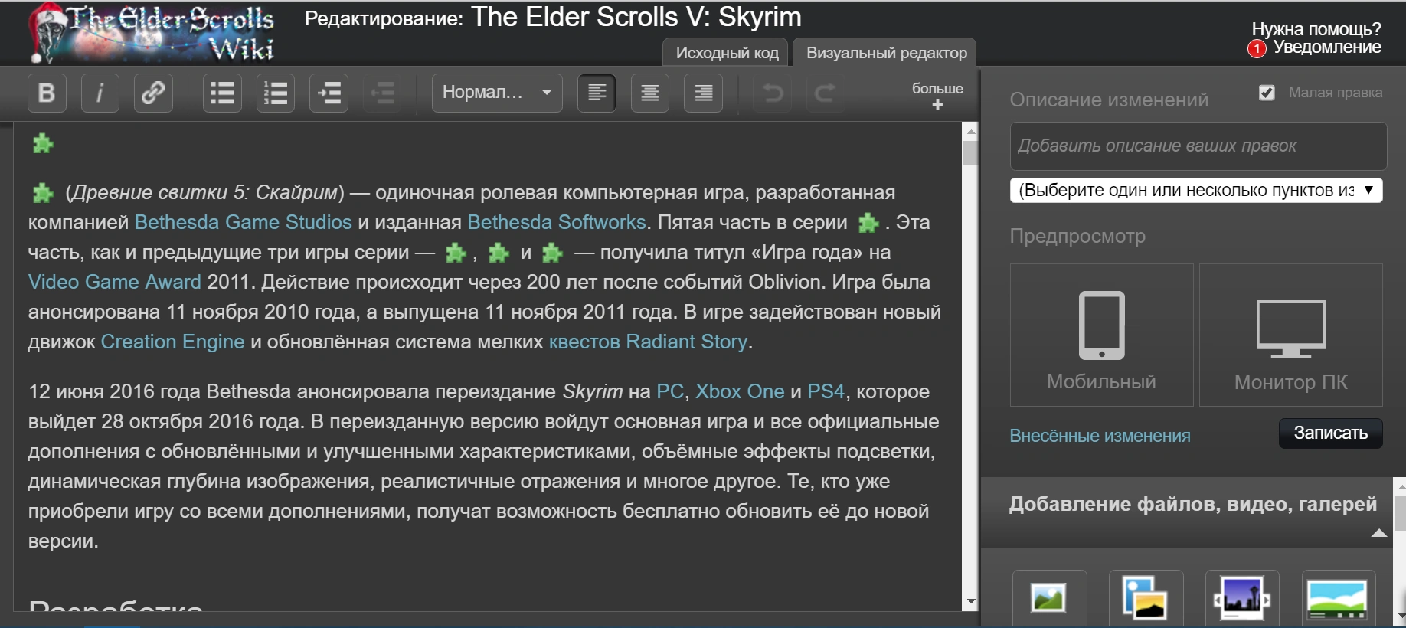Follow the "Bethesda Softworks" link
Image resolution: width=1406 pixels, height=628 pixels.
tap(557, 222)
